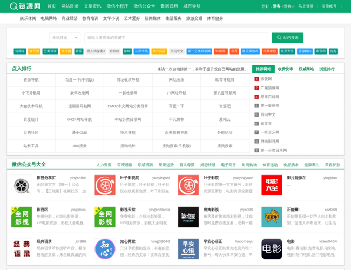The image size is (351, 270).
Task: Open the 搜狗站长 link
Action: coord(128,146)
